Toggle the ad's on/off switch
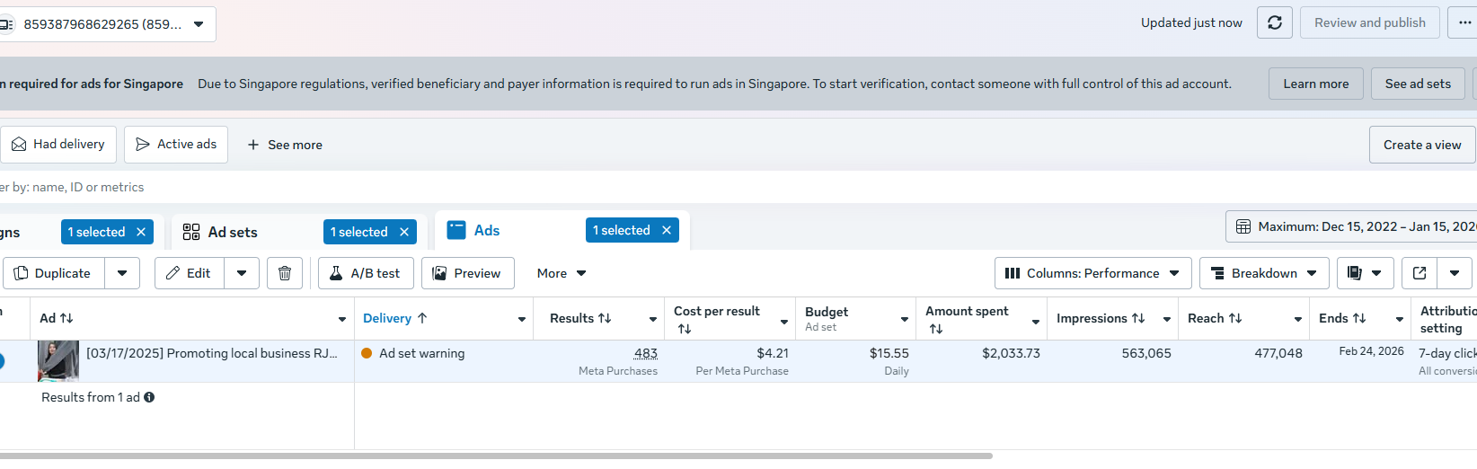The image size is (1477, 469). point(1,361)
